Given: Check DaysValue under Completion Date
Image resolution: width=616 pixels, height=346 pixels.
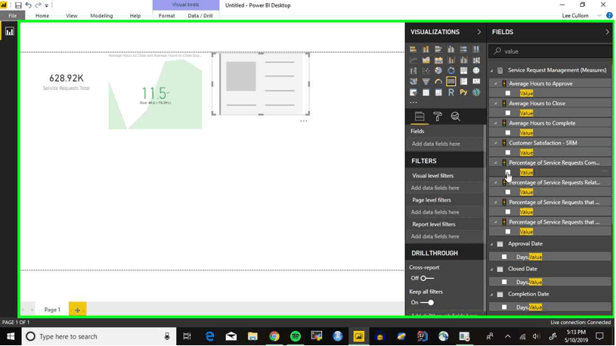Looking at the screenshot, I should 504,307.
